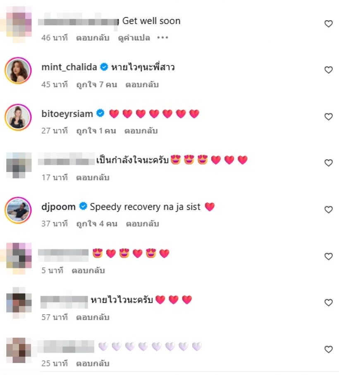Open bitoeyrsiam's profile avatar
This screenshot has width=339, height=375.
click(18, 117)
